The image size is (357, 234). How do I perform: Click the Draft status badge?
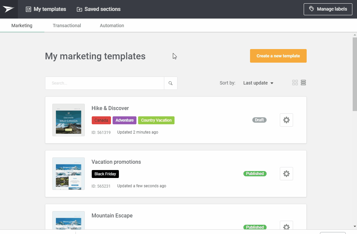[259, 120]
